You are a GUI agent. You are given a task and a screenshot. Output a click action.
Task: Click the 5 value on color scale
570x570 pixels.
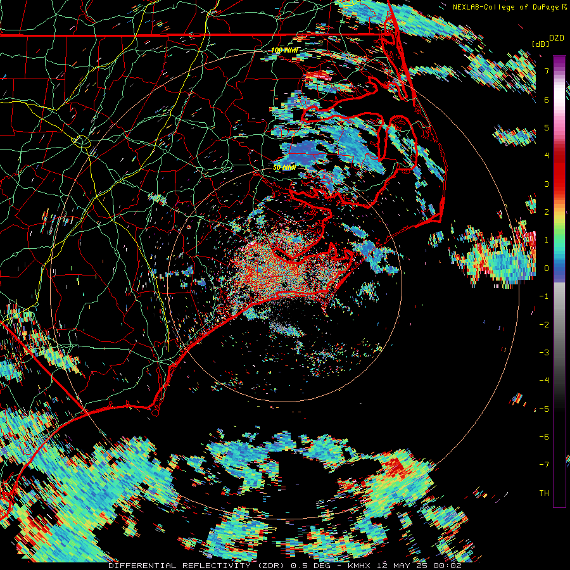click(x=547, y=127)
